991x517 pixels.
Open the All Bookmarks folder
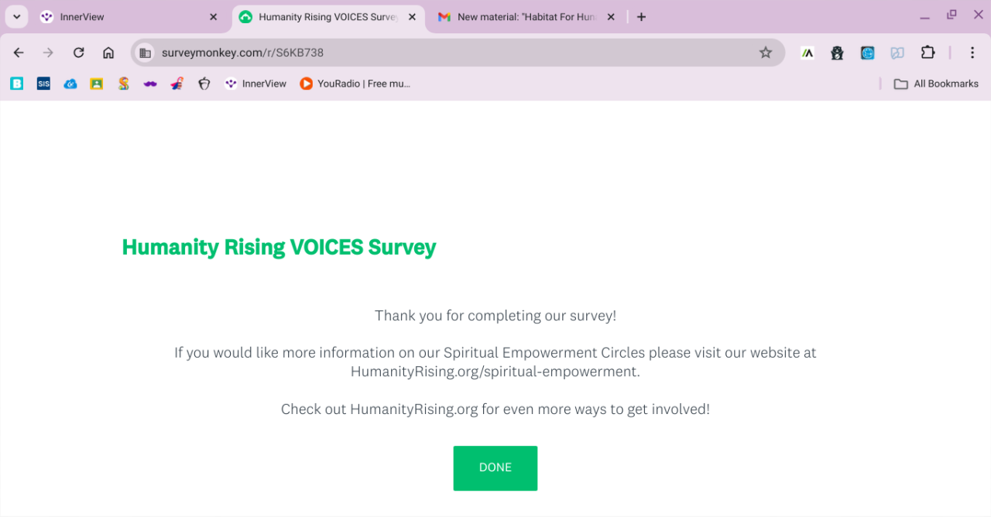[x=936, y=84]
